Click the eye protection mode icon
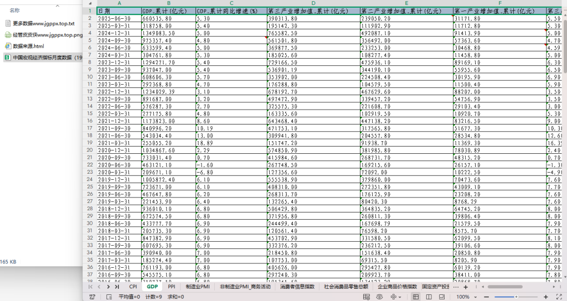Screen dimensions: 567x301 [379, 297]
